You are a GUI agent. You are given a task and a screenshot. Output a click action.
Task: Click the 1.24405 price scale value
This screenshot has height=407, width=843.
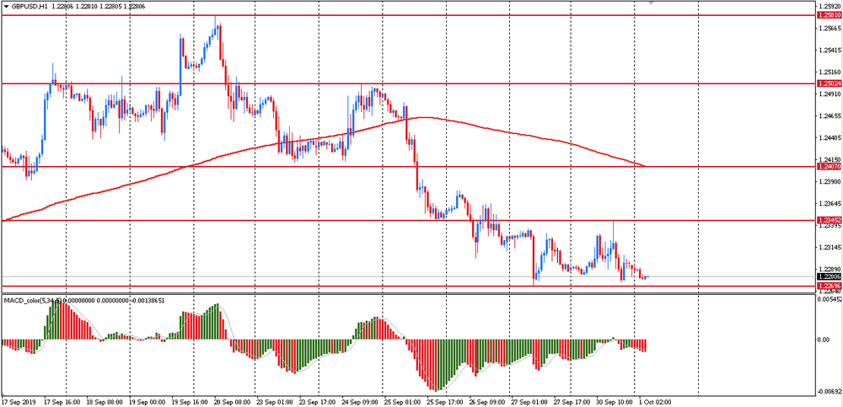pos(830,137)
